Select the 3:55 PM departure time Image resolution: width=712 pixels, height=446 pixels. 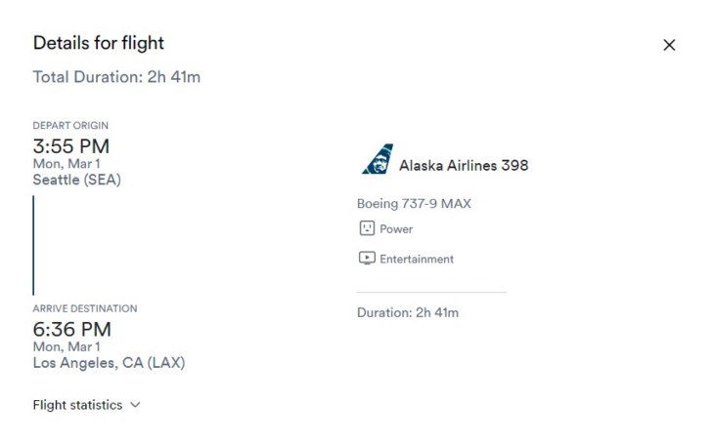[71, 146]
